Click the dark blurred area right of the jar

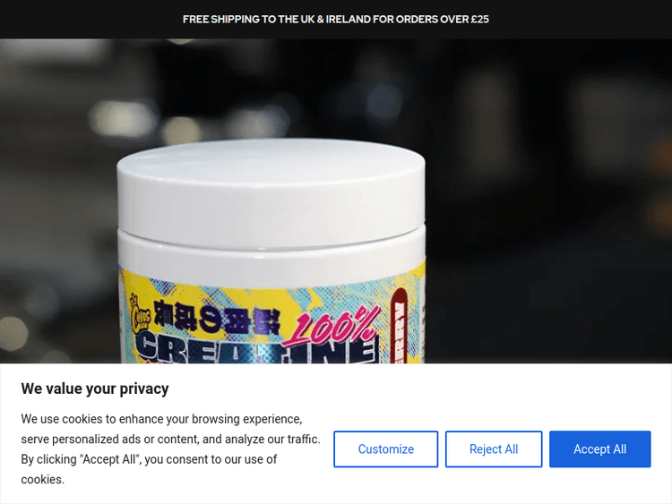click(x=548, y=201)
